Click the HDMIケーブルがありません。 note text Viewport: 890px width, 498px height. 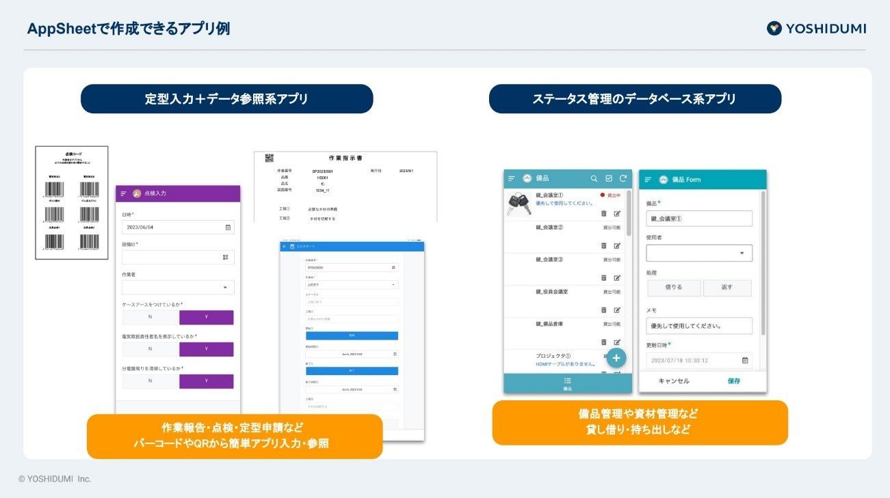point(567,365)
